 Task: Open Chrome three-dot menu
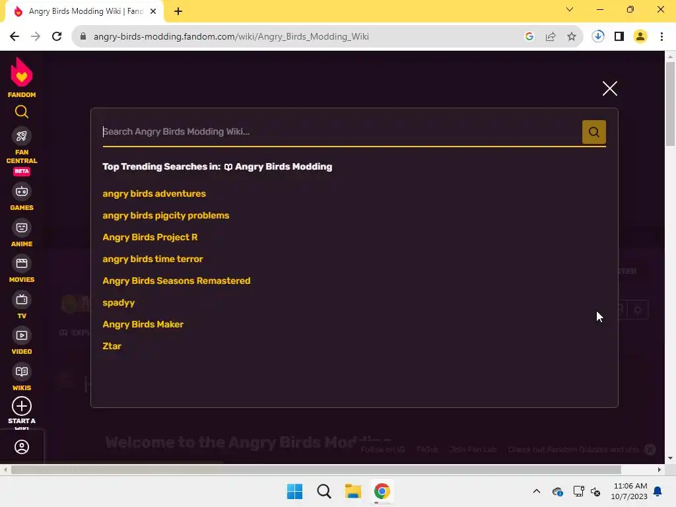coord(661,37)
